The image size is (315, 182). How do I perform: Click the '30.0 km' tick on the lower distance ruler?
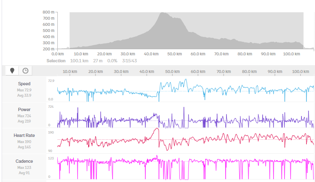click(x=121, y=72)
